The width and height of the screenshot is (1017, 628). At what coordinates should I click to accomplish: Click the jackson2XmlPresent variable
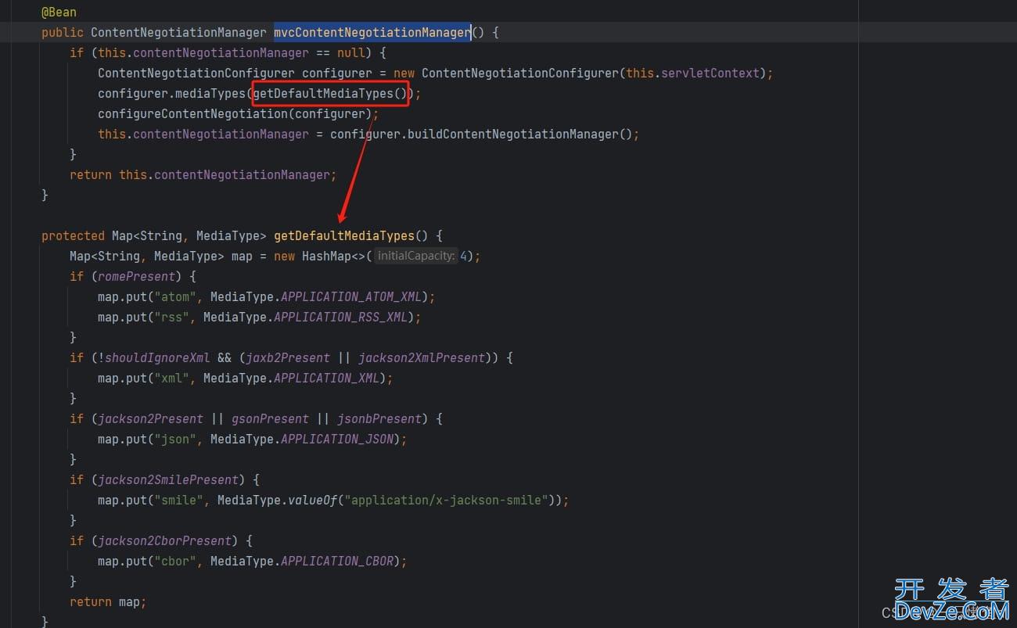pos(422,358)
